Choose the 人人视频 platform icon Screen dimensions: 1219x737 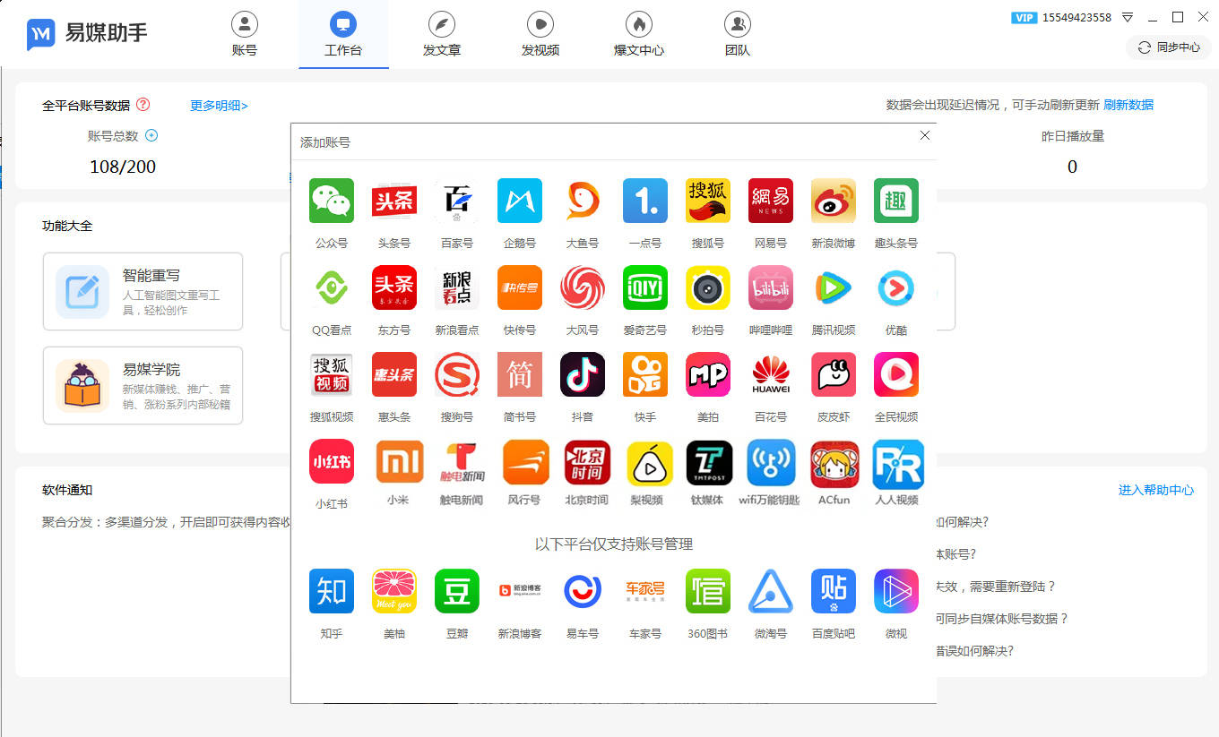(x=898, y=462)
